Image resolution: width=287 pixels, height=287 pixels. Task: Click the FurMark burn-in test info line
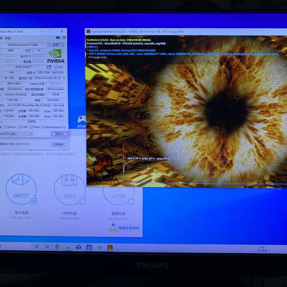pyautogui.click(x=119, y=40)
